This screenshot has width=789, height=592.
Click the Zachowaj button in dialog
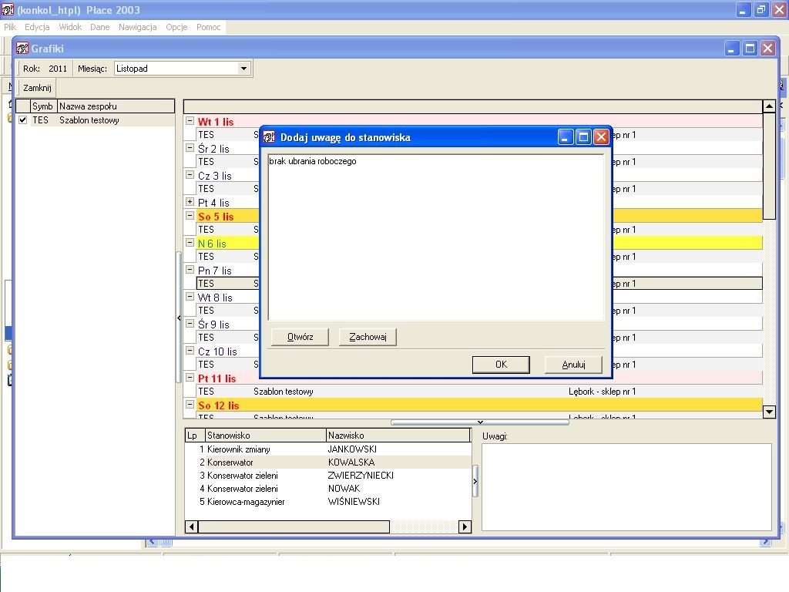368,338
